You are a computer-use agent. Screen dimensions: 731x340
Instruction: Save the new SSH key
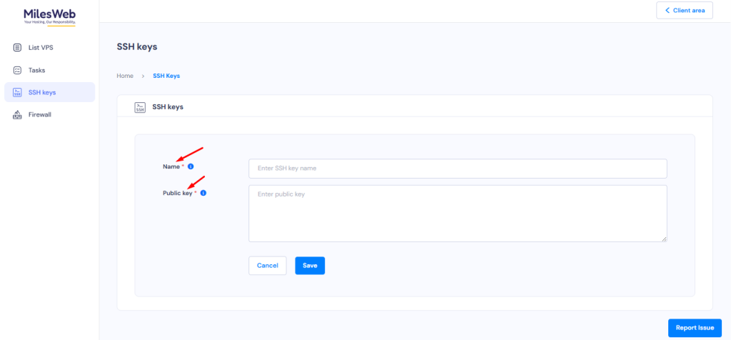point(310,266)
